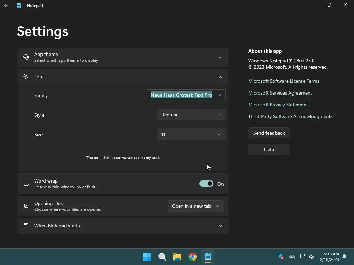Open File Explorer from taskbar
The image size is (354, 265).
(x=177, y=257)
